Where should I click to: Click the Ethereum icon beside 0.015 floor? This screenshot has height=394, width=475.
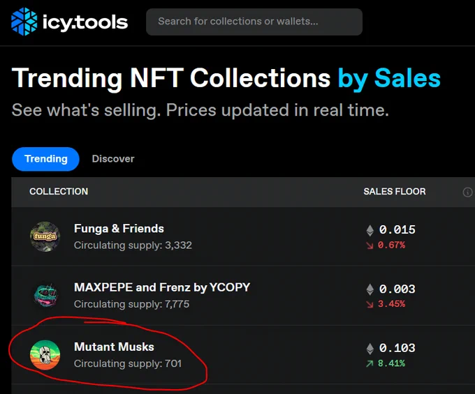(x=370, y=230)
